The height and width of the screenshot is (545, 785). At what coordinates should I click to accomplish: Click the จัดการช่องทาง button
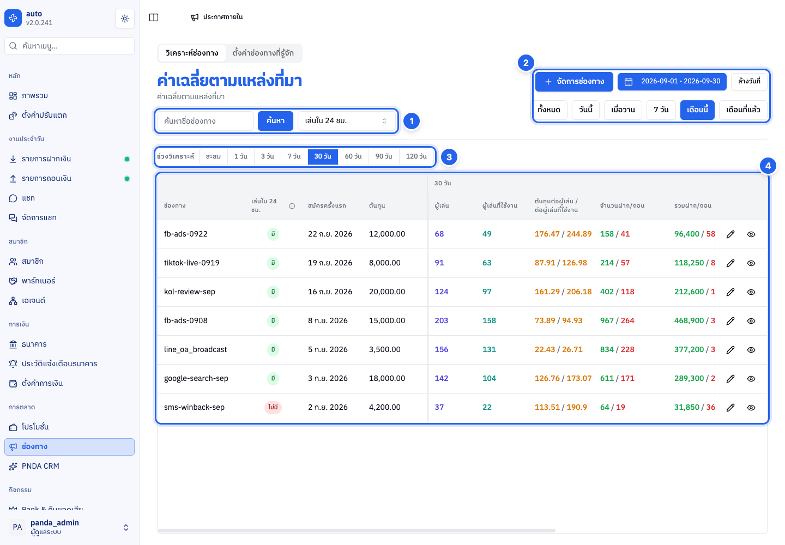[574, 82]
